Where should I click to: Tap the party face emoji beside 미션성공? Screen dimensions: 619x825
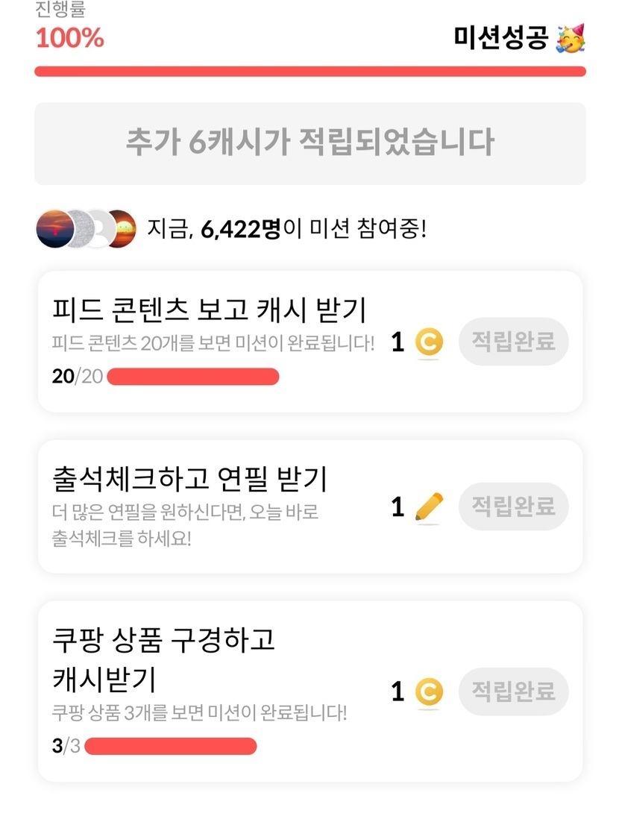[x=571, y=37]
